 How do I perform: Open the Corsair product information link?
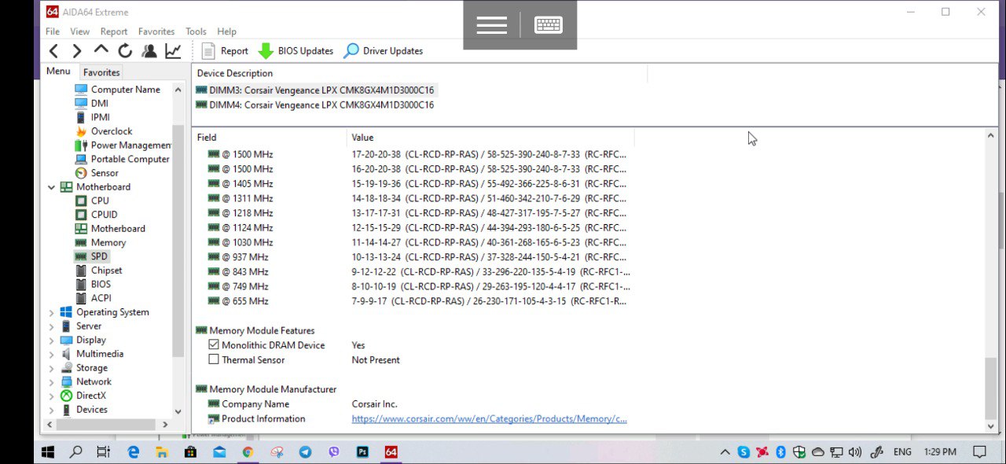489,419
